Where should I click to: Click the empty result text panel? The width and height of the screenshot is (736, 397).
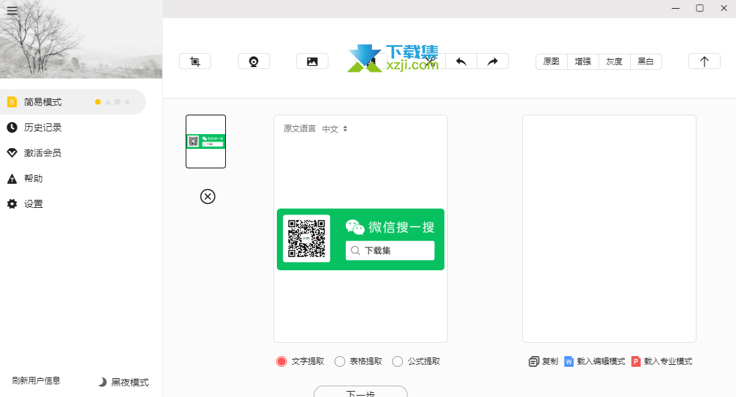click(x=609, y=229)
